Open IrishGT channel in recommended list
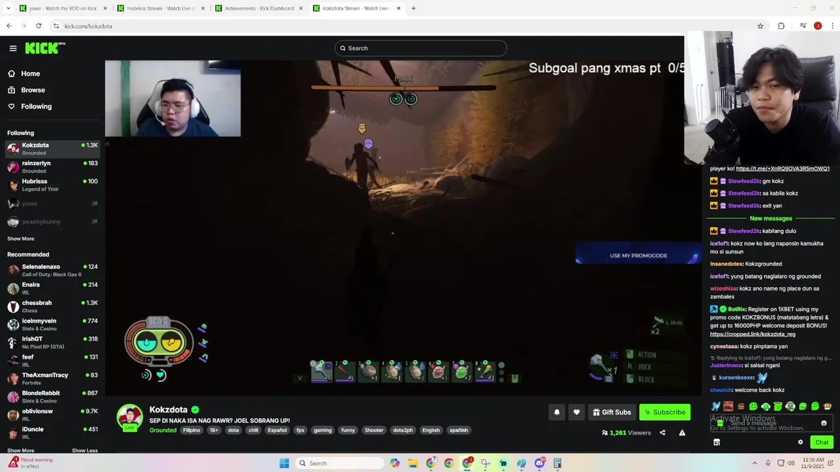 pyautogui.click(x=52, y=342)
